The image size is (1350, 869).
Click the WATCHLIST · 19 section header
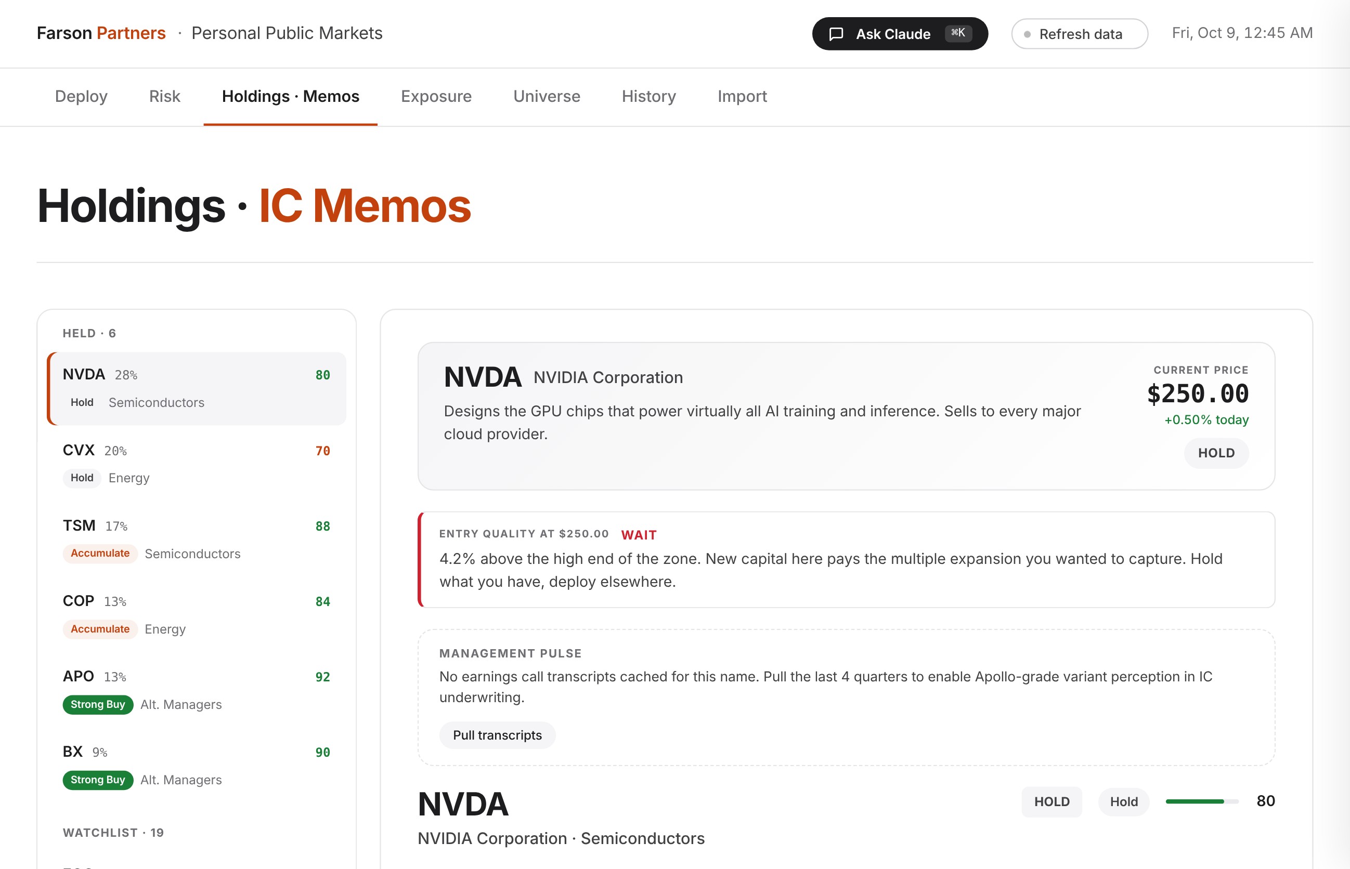point(113,833)
